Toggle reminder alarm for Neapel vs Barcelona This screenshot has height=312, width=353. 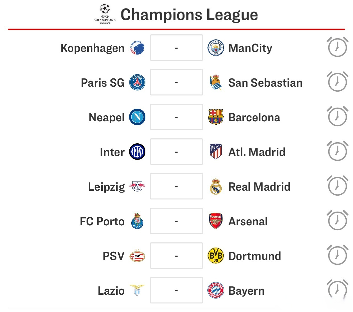[x=337, y=117]
